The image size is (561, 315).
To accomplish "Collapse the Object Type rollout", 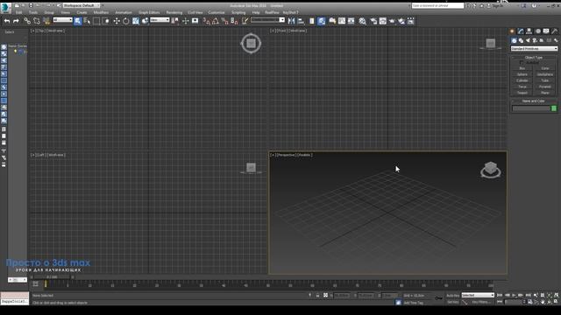I will [x=534, y=57].
